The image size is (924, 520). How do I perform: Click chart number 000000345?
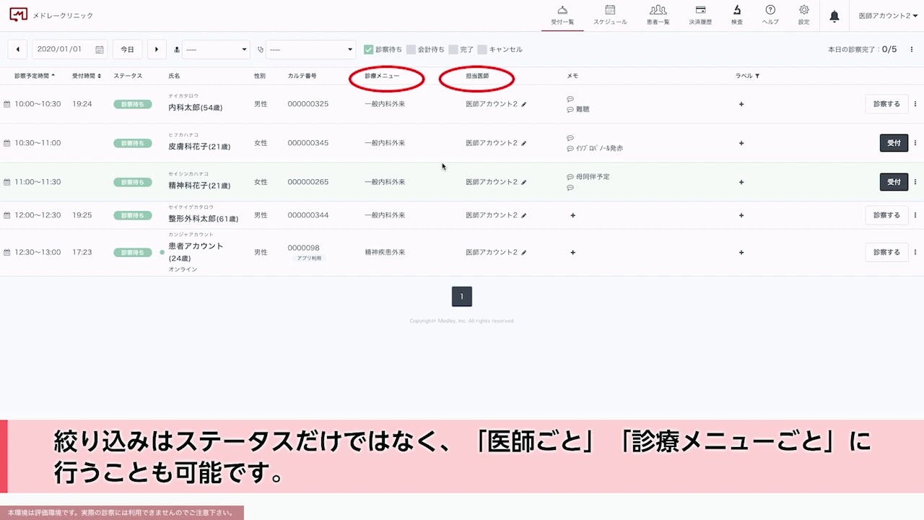pos(308,143)
